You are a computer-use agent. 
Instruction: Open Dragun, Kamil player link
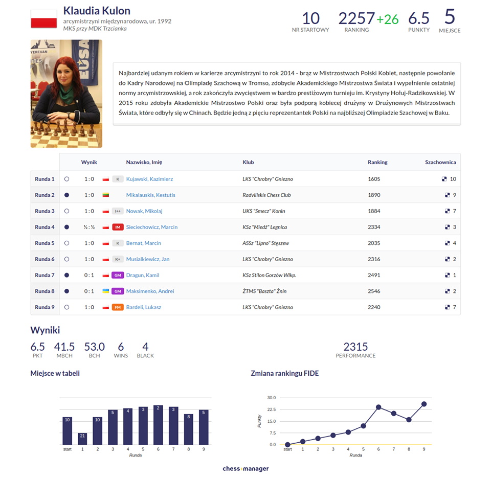click(143, 275)
